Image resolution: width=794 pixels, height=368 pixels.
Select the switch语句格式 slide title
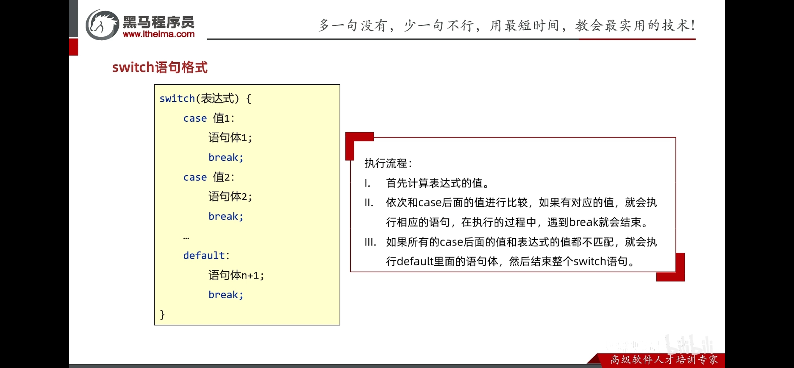coord(160,67)
